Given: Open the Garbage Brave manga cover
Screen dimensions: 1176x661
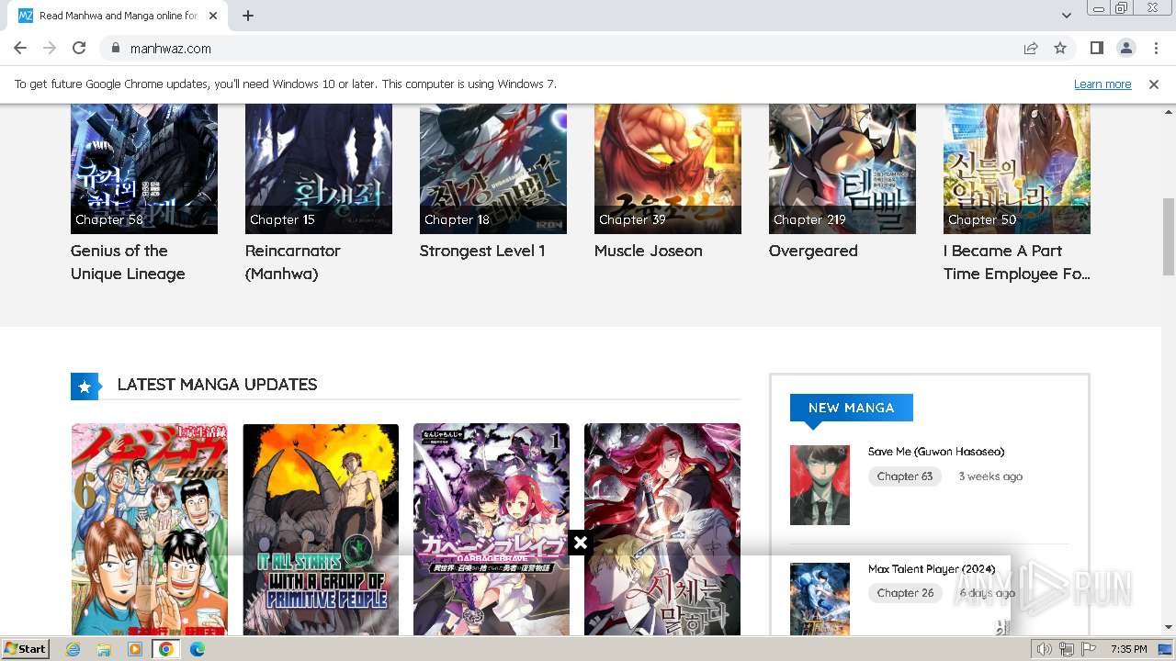Looking at the screenshot, I should point(492,529).
